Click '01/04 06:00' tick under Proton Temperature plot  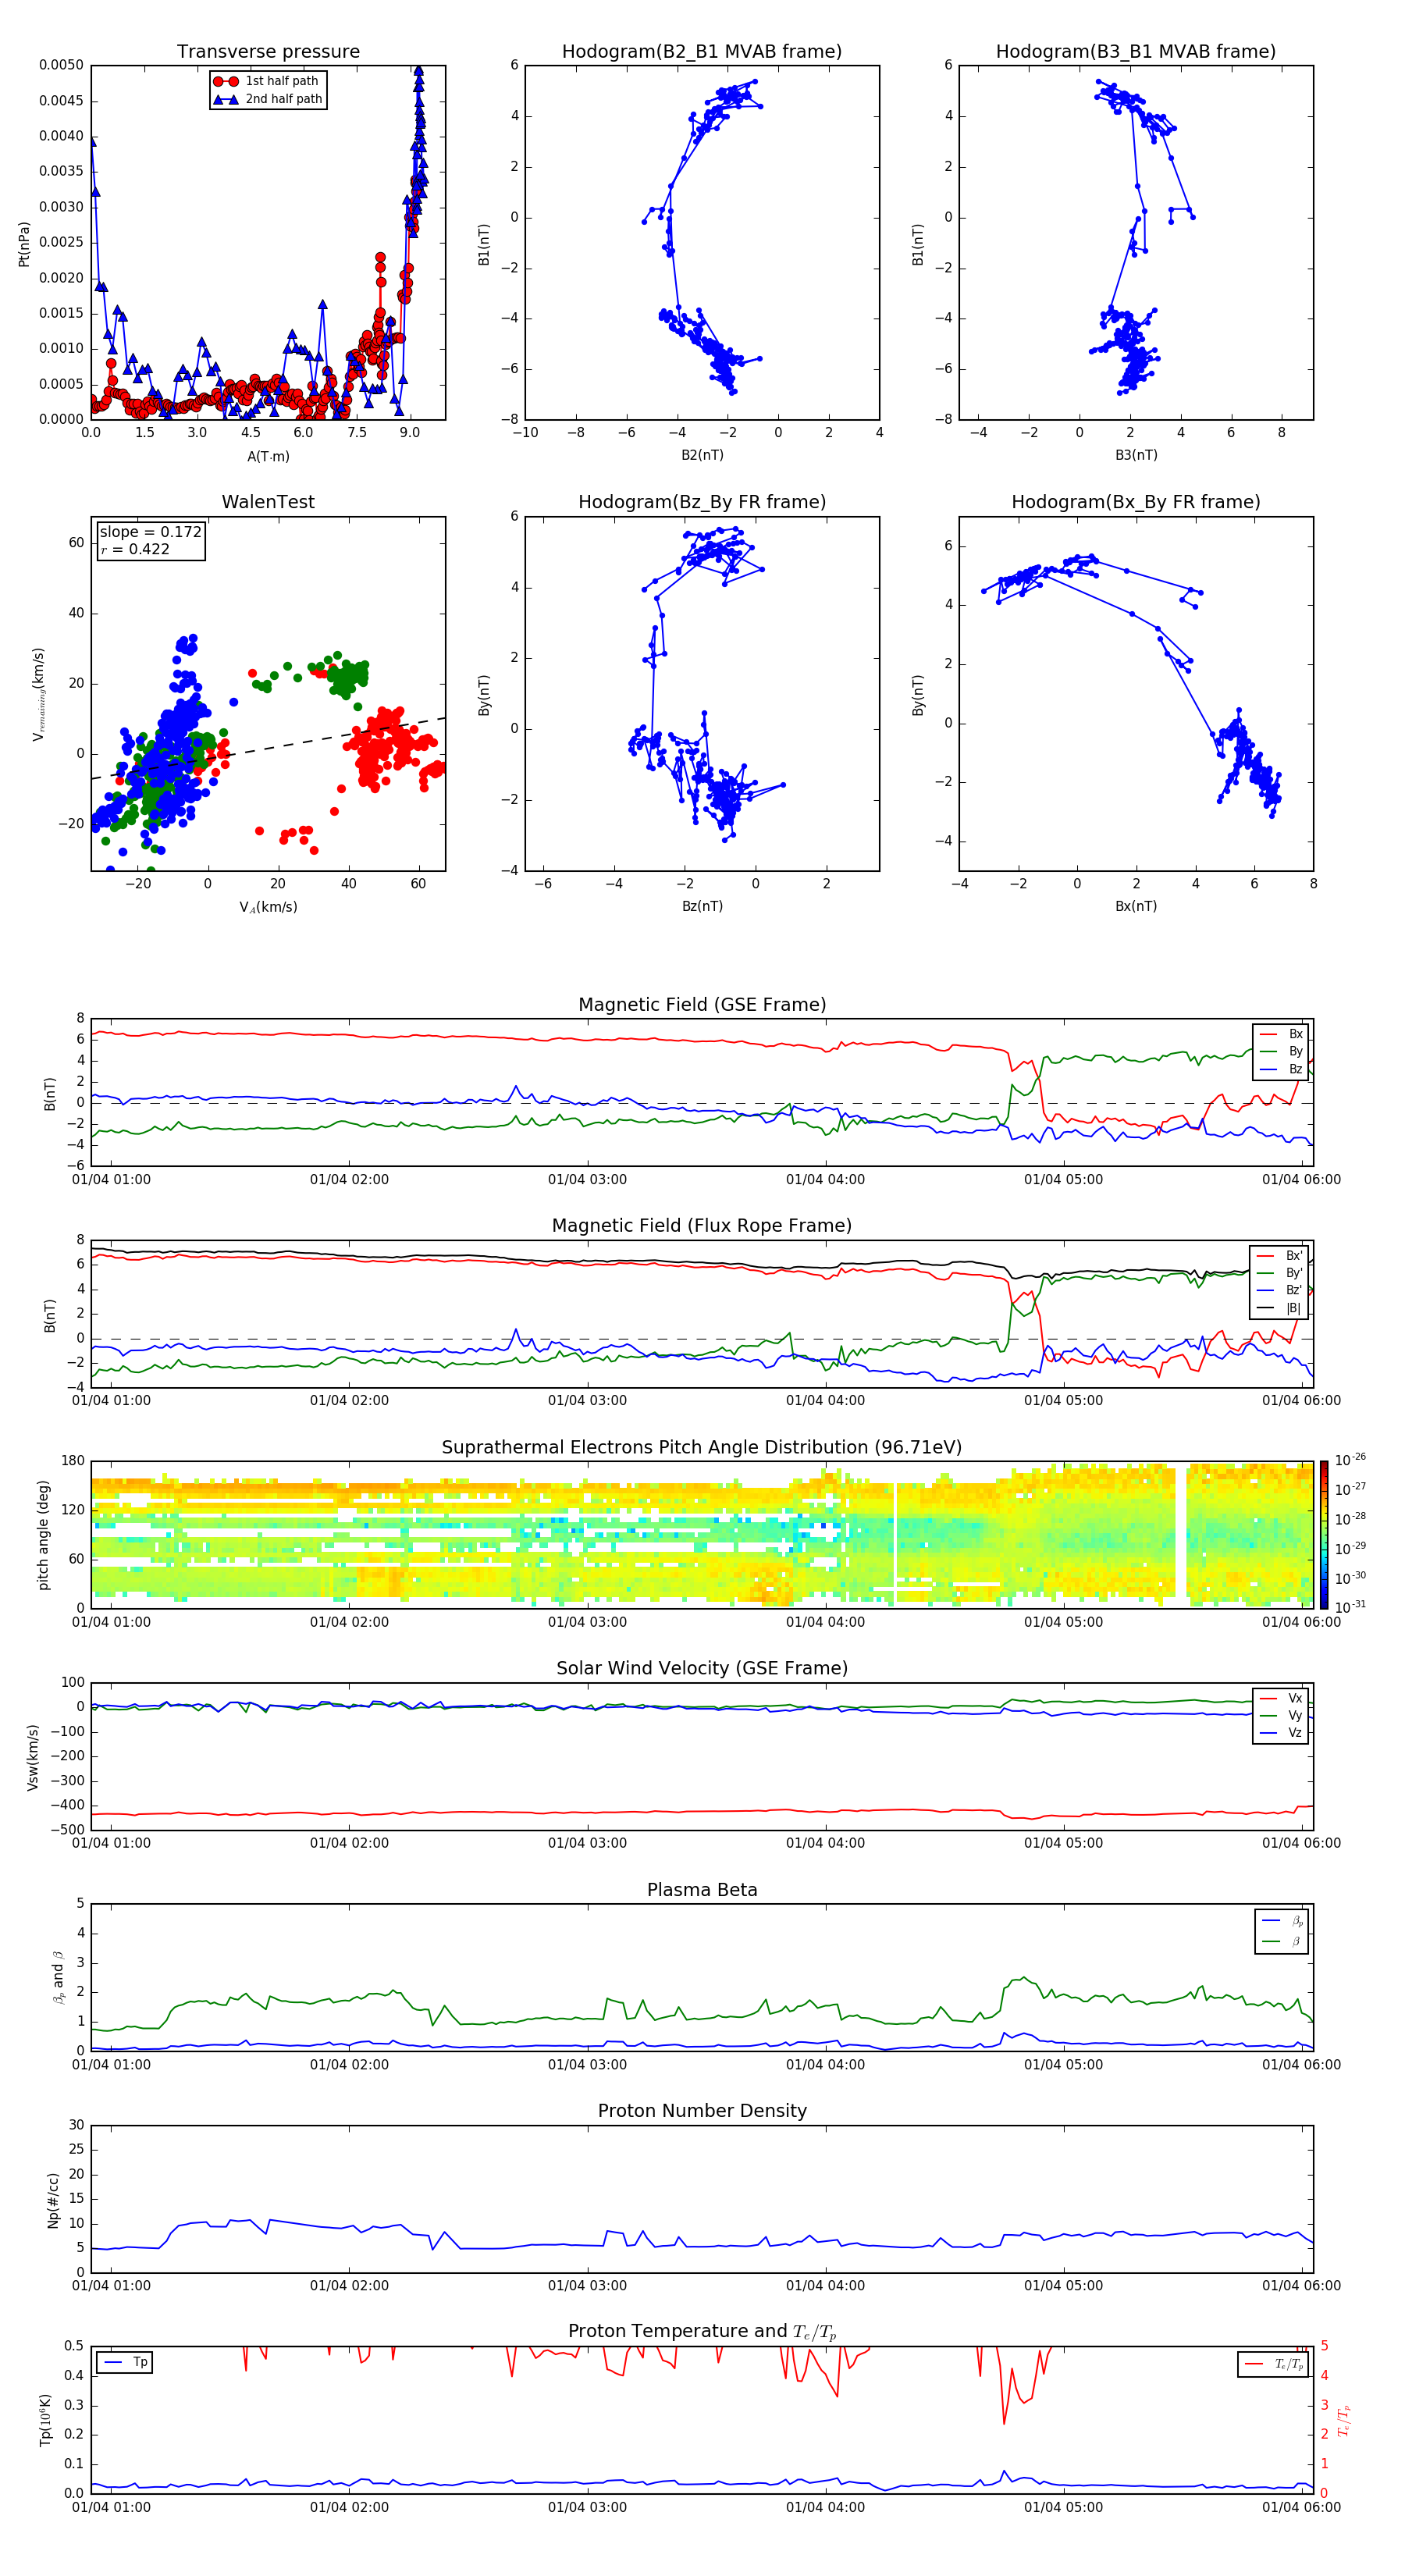click(x=1301, y=2507)
